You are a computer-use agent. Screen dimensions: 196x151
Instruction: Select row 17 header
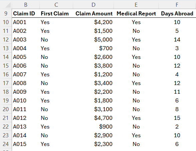click(x=6, y=83)
